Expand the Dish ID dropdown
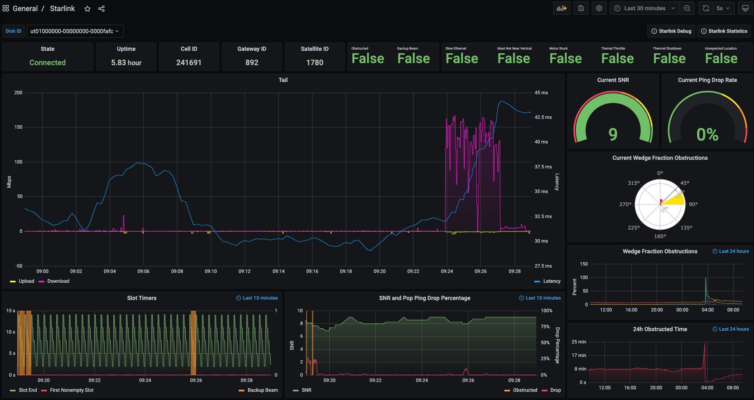Viewport: 754px width, 400px height. (75, 31)
